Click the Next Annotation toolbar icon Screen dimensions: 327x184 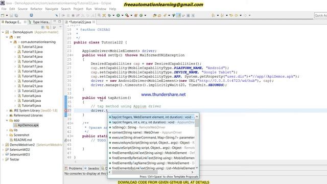point(213,15)
